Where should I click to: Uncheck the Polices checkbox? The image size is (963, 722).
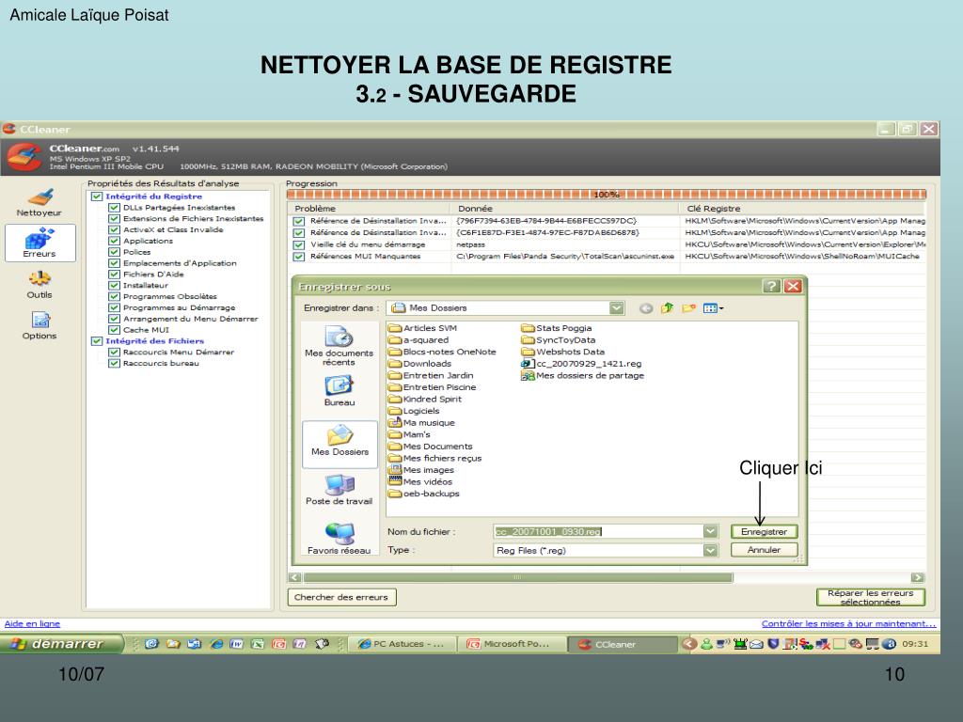tap(114, 252)
